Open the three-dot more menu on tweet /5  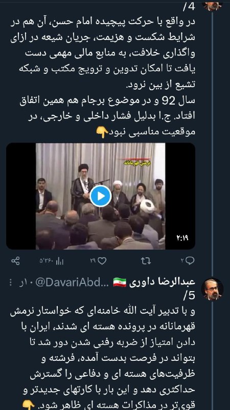(x=10, y=282)
